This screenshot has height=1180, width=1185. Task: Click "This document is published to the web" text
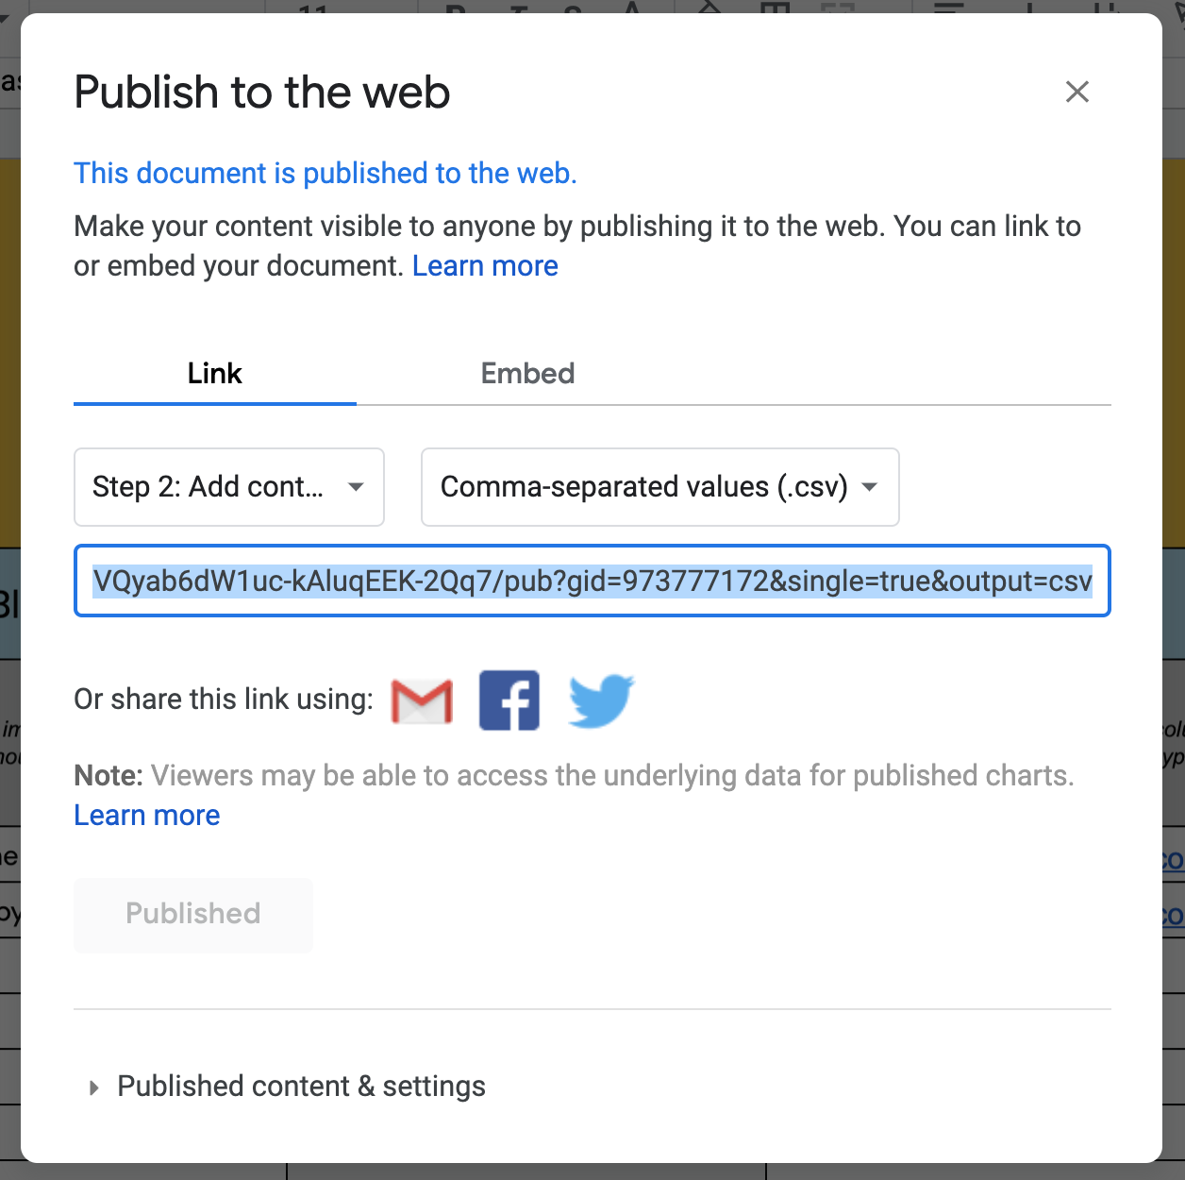325,174
